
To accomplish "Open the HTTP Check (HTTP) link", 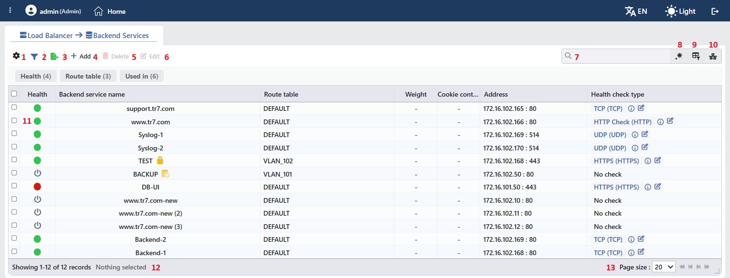I will click(623, 122).
